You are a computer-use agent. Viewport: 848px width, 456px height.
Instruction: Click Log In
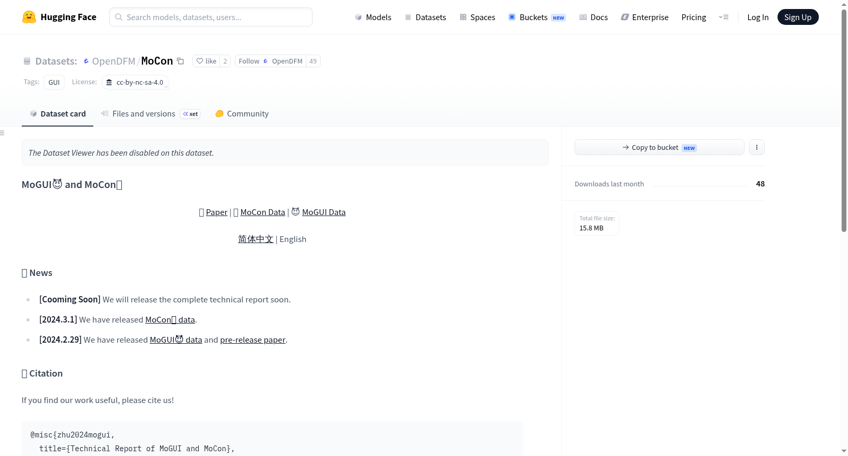pyautogui.click(x=758, y=17)
